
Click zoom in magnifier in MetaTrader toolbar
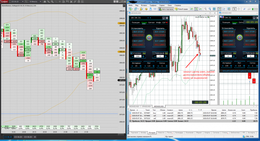click(205, 9)
